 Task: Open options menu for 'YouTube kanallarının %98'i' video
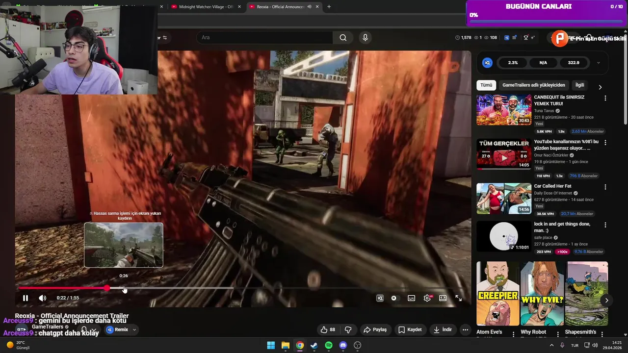click(605, 143)
